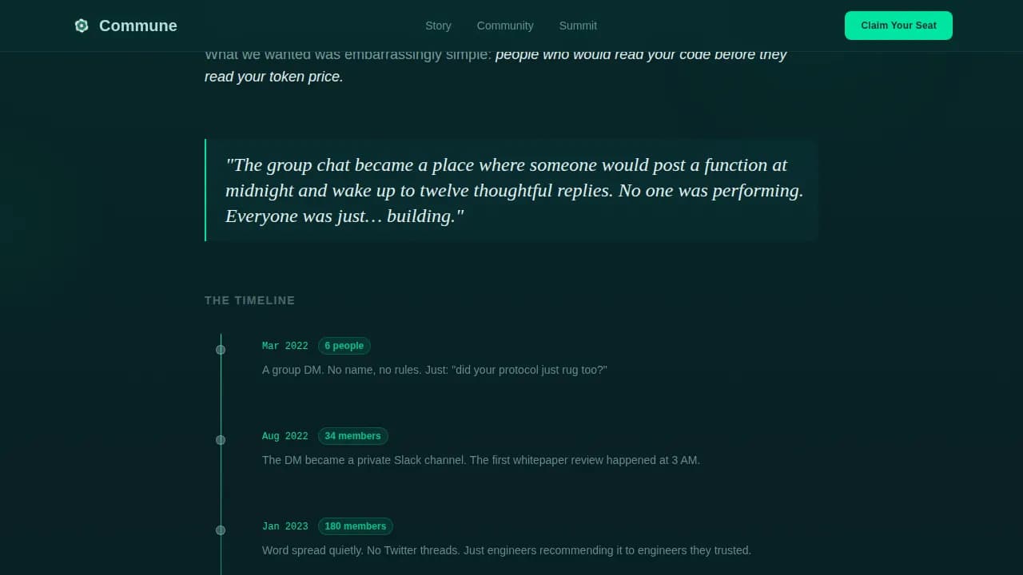Click the "THE TIMELINE" section heading
This screenshot has width=1023, height=575.
249,300
